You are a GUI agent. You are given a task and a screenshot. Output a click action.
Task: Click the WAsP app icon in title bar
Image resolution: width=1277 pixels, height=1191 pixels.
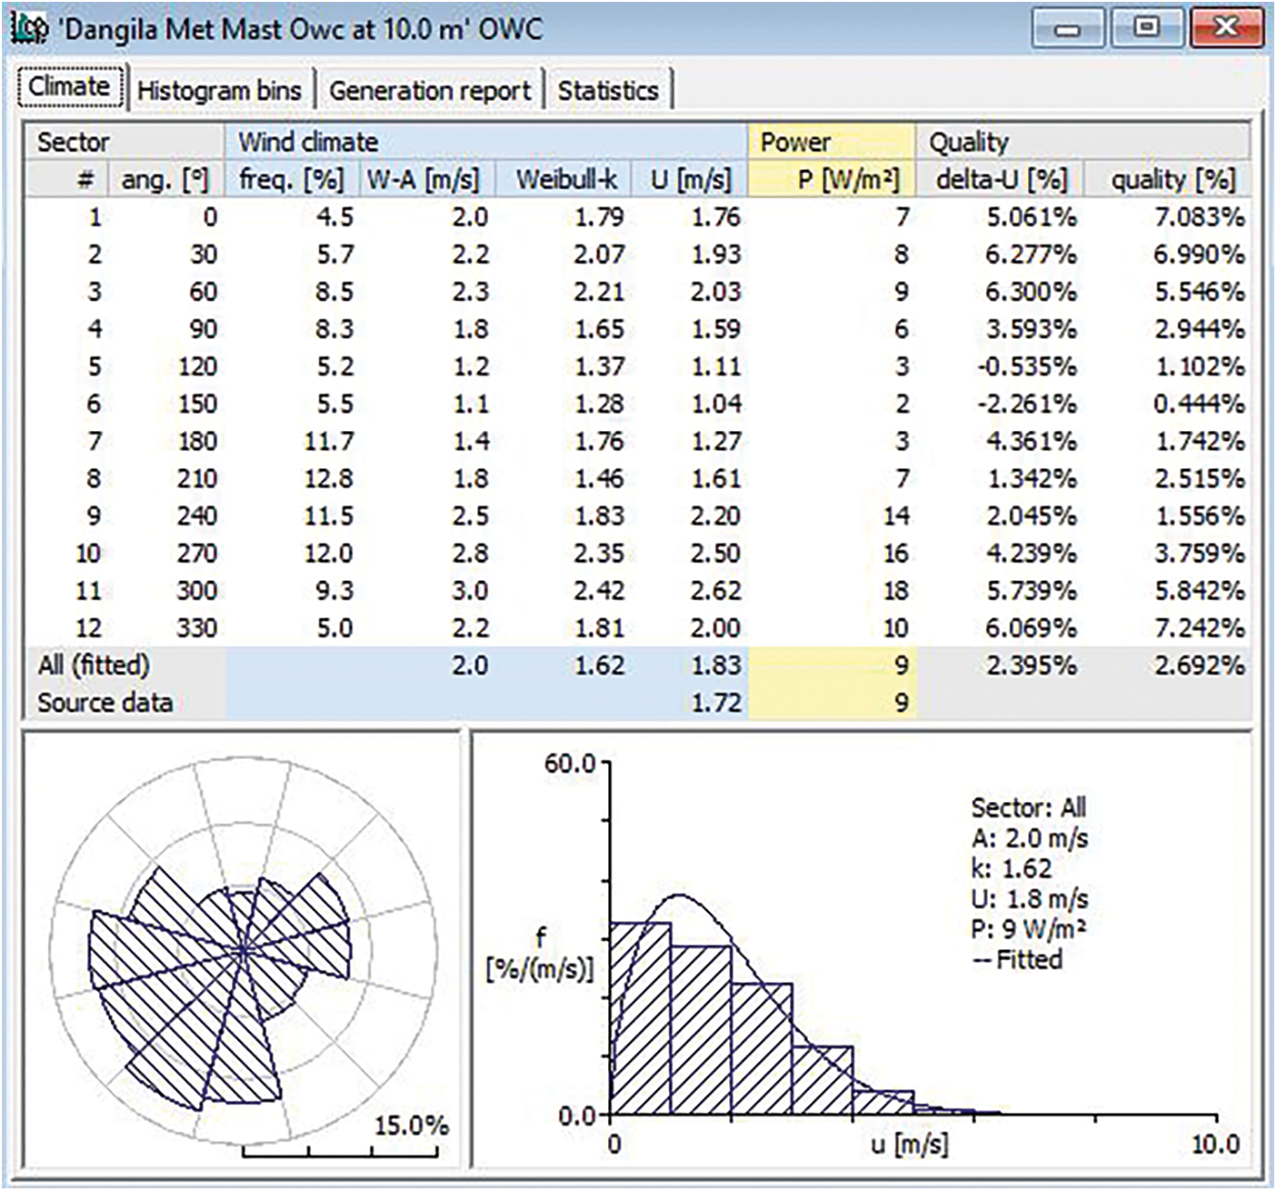(x=28, y=29)
